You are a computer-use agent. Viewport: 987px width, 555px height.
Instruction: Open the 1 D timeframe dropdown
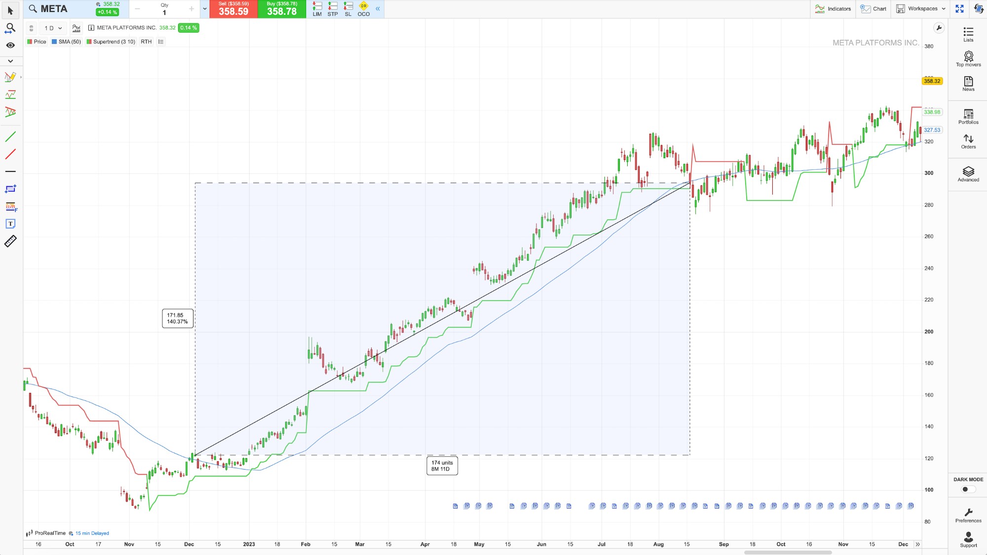[53, 28]
